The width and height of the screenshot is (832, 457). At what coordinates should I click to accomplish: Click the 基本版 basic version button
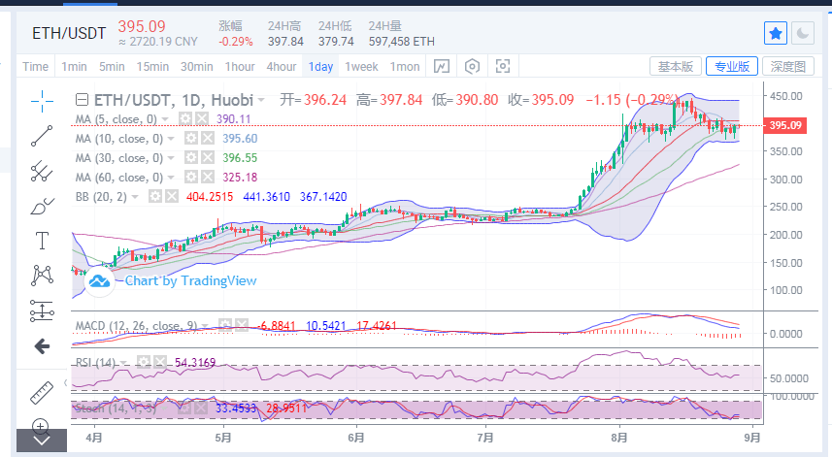click(676, 66)
